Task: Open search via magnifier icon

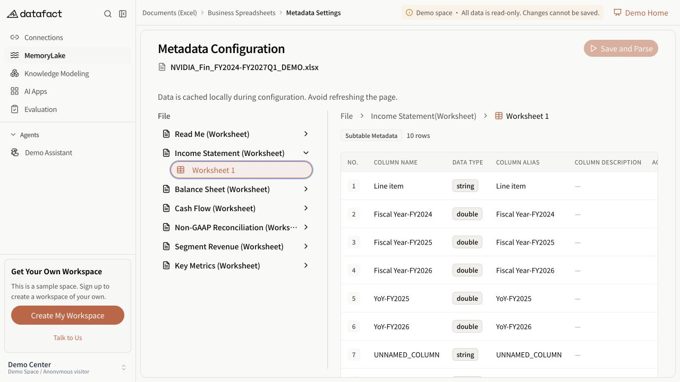Action: click(108, 14)
